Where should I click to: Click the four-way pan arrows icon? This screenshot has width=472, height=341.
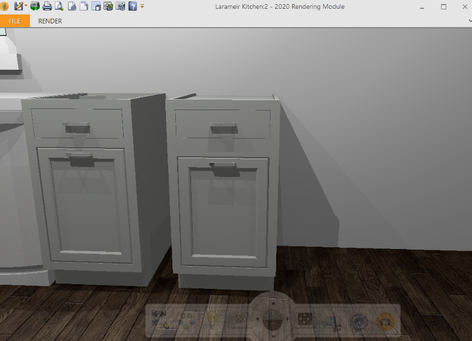(x=305, y=319)
